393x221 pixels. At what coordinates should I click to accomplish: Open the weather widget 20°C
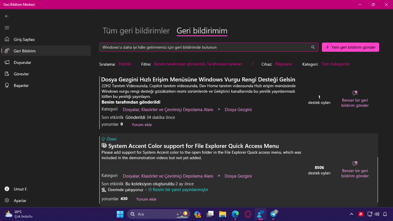click(19, 214)
